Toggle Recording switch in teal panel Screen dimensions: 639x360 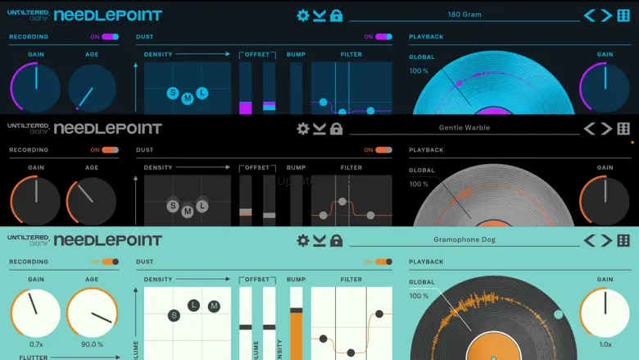[110, 262]
